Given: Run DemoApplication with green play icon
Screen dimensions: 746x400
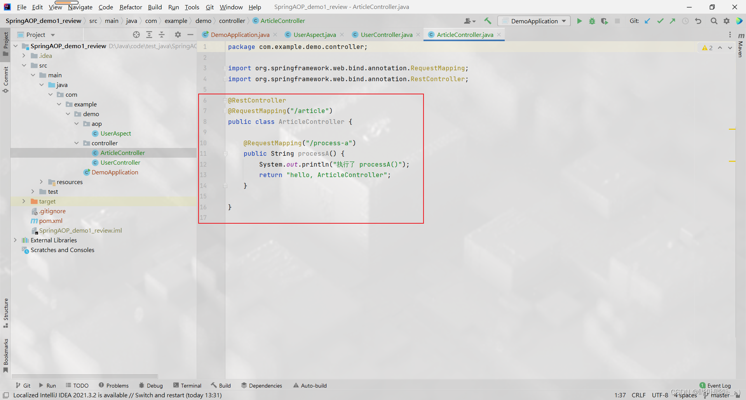Looking at the screenshot, I should coord(579,21).
